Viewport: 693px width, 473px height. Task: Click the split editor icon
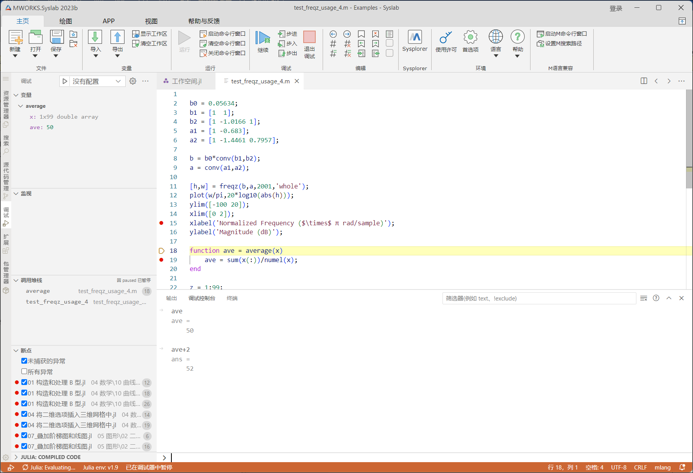click(x=644, y=81)
